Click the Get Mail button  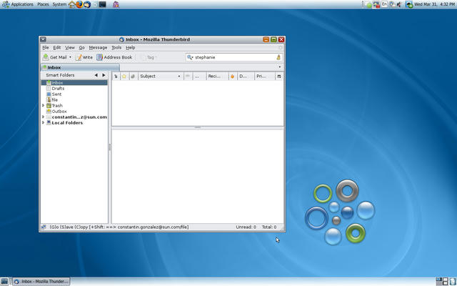[x=54, y=57]
